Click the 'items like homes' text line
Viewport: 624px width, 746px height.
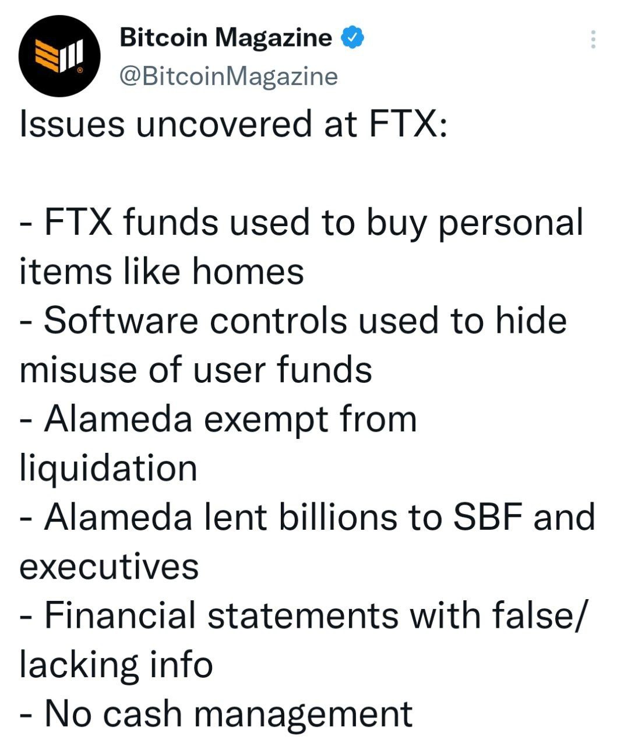tap(162, 271)
